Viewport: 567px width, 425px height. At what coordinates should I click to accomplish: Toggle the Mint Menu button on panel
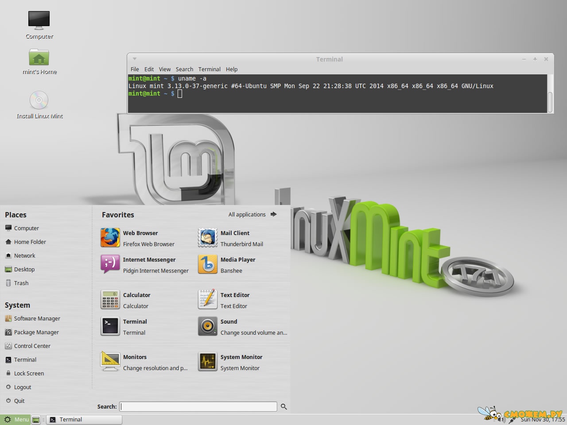16,419
